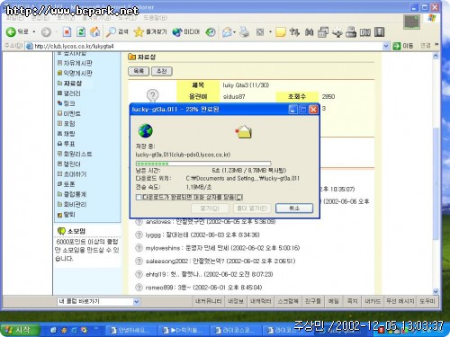Image resolution: width=450 pixels, height=337 pixels.
Task: Open 익명게시판 in the sidebar
Action: (77, 73)
